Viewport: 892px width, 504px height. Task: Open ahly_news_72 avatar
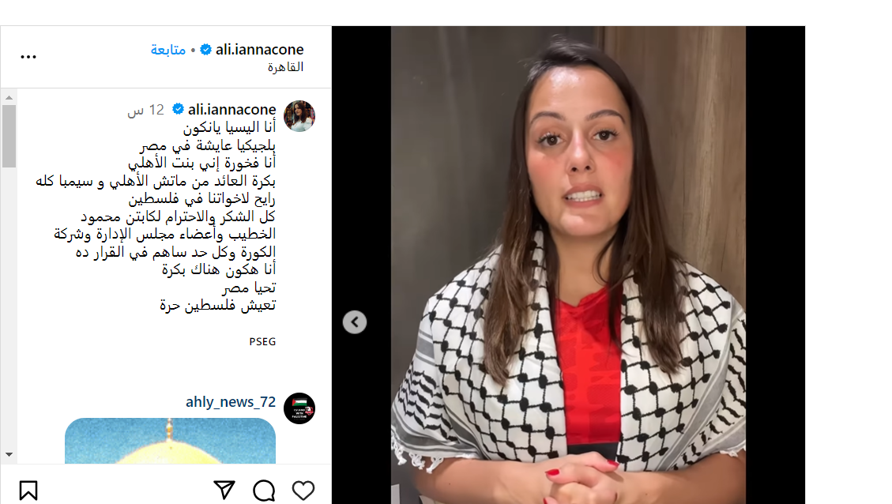299,408
